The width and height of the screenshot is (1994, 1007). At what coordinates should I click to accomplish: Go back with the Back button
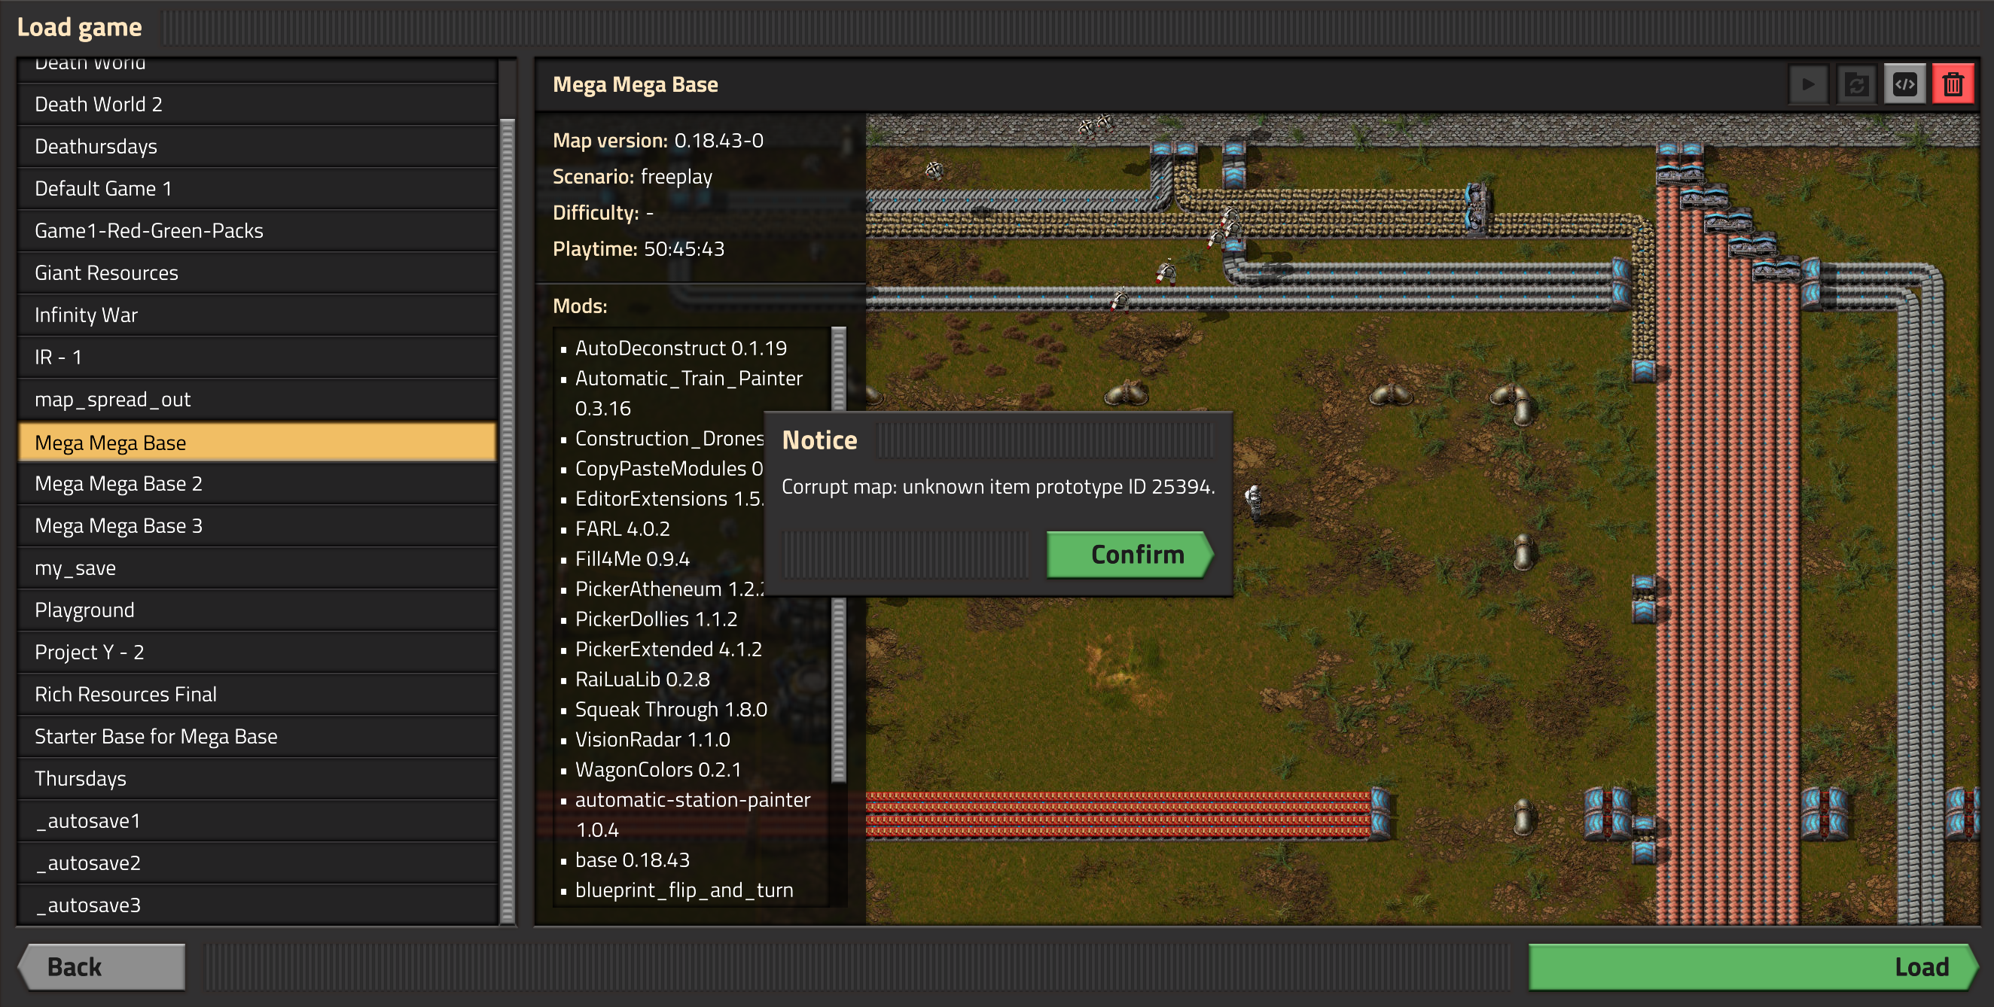(x=102, y=967)
